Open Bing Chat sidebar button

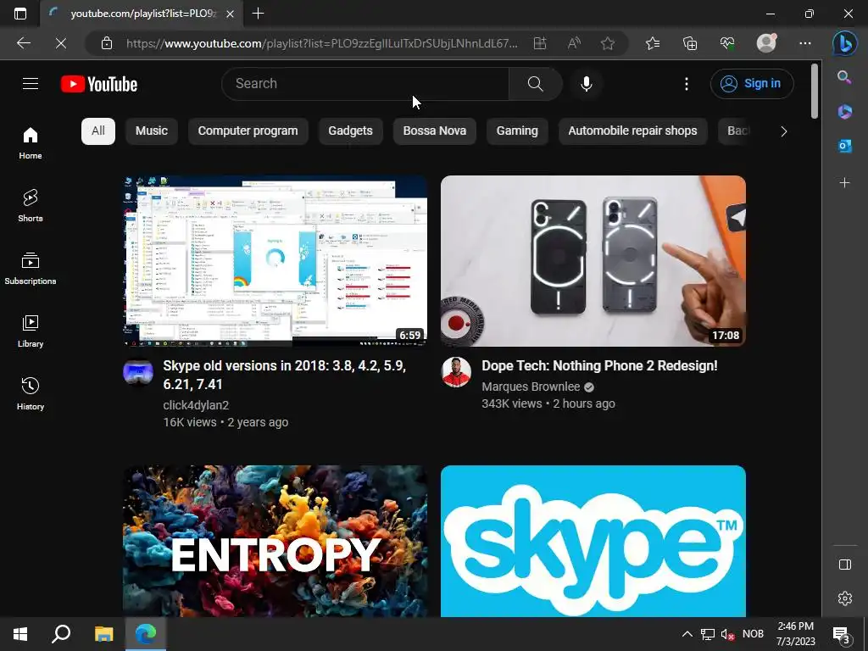click(845, 43)
